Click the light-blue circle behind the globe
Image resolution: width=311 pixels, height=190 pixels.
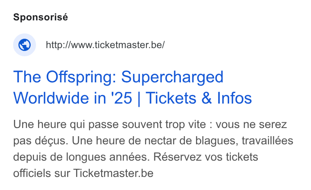pyautogui.click(x=25, y=45)
